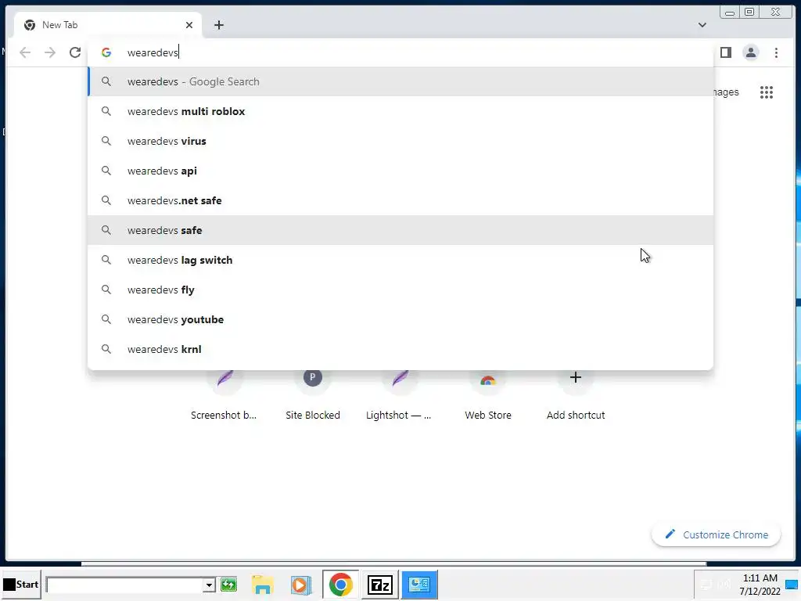This screenshot has width=801, height=601.
Task: Click the Add shortcut button
Action: click(x=576, y=394)
